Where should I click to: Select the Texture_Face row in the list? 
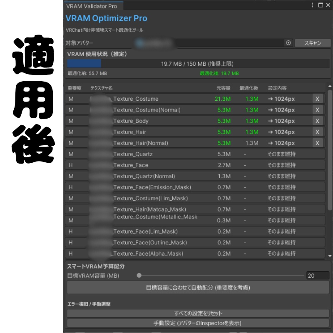click(166, 165)
